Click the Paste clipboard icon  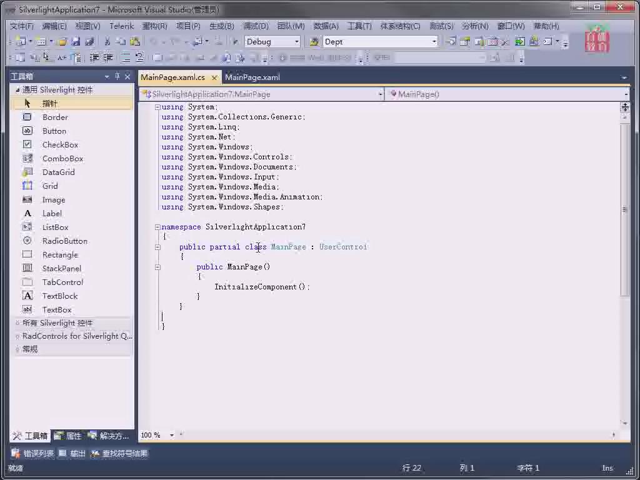point(135,42)
